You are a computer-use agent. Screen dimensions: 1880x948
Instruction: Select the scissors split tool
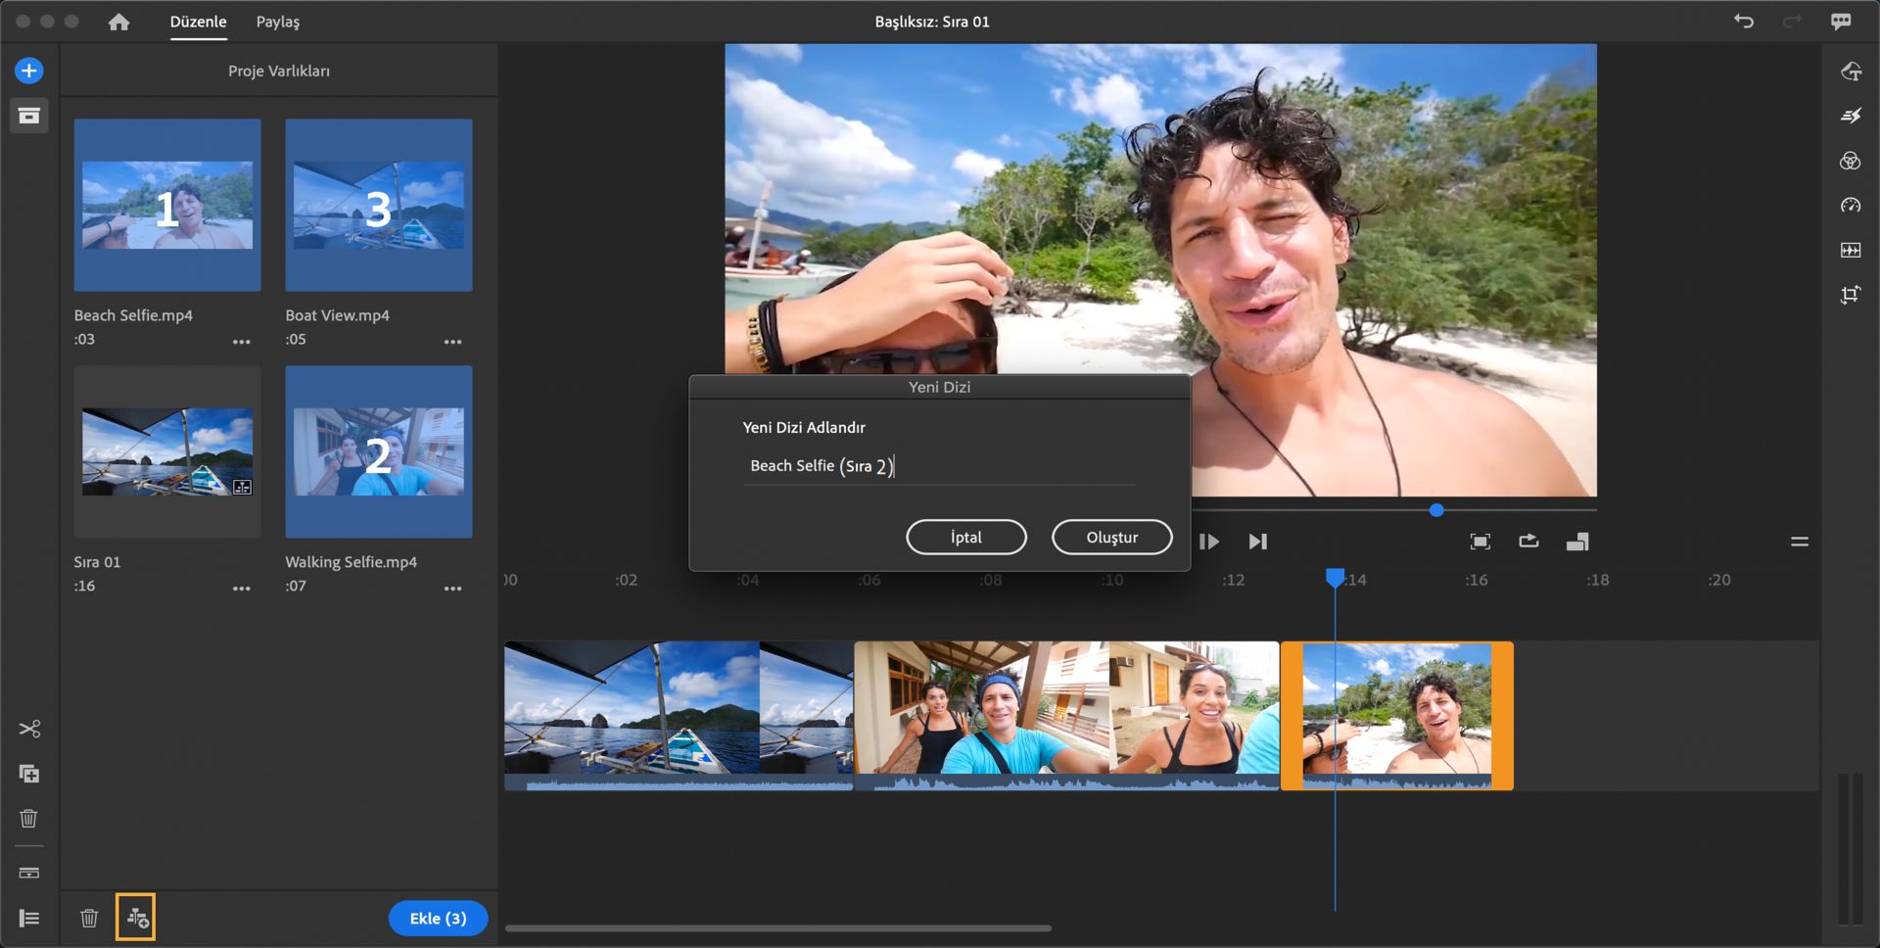tap(28, 729)
